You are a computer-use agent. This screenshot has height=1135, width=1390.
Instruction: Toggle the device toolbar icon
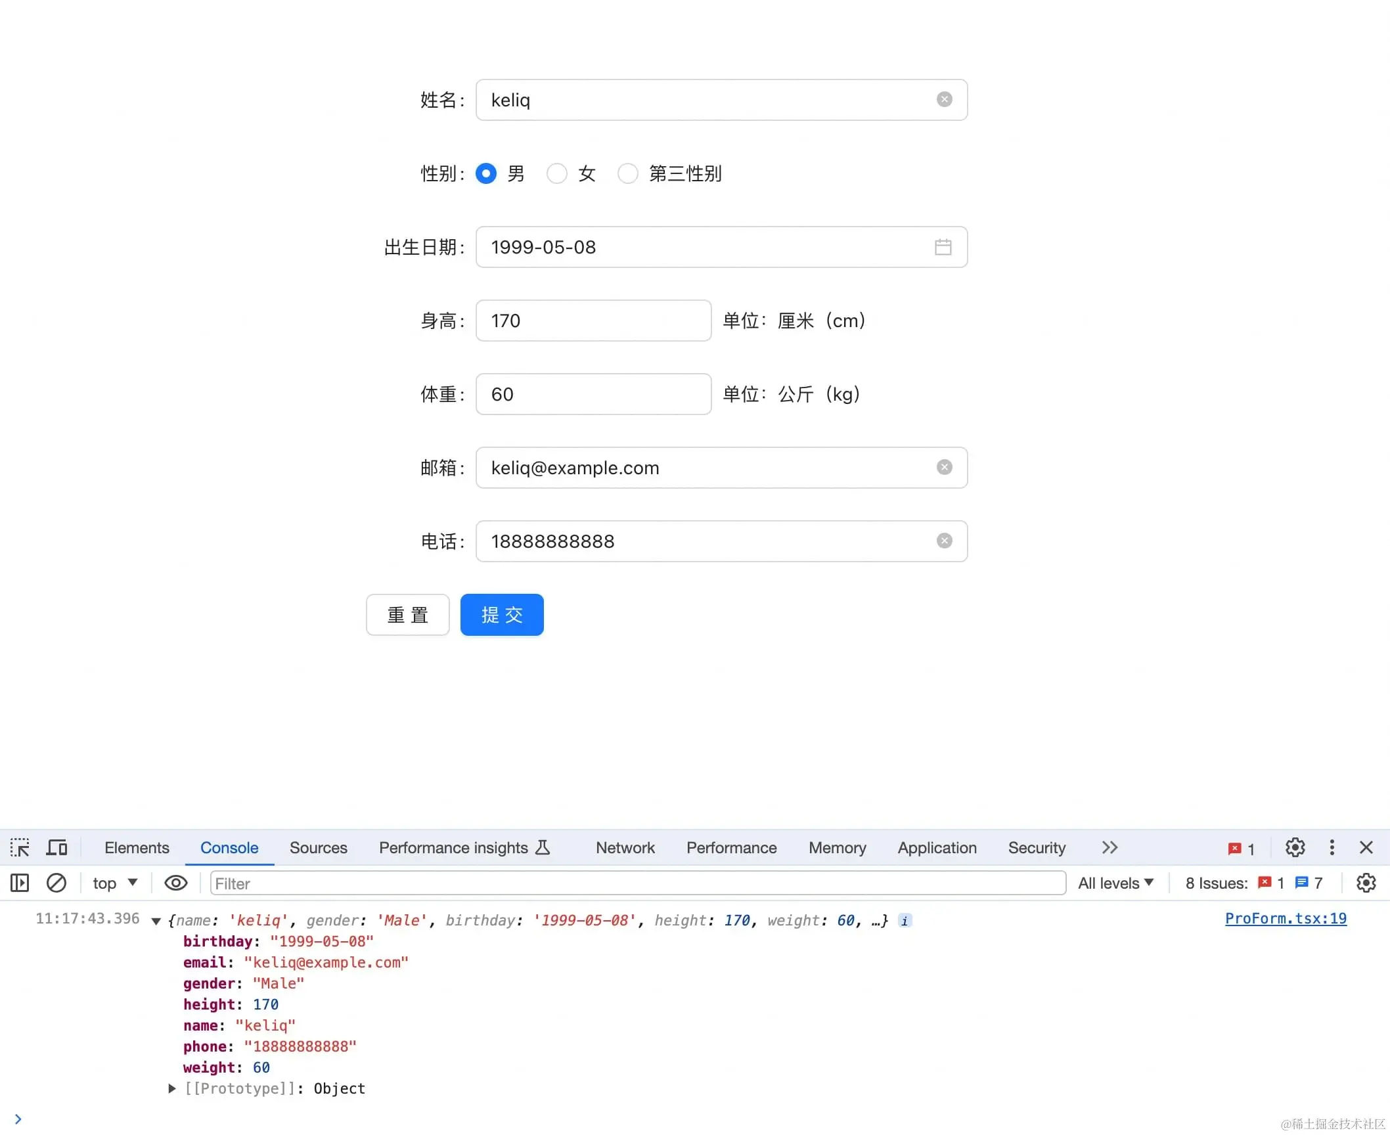(x=57, y=847)
